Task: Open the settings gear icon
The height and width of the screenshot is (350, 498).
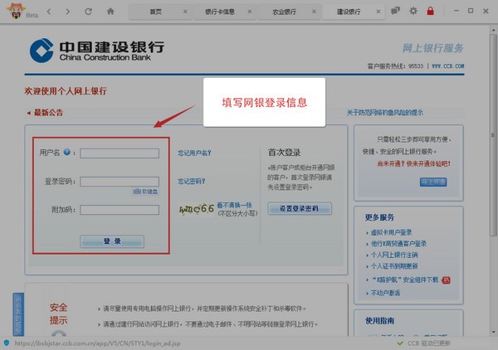Action: coord(413,11)
